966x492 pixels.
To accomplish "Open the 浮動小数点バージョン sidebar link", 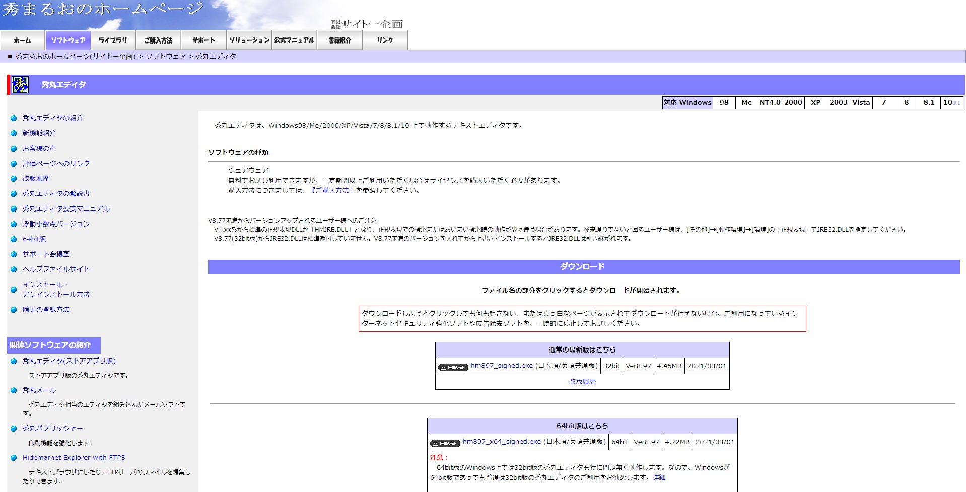I will (x=56, y=224).
